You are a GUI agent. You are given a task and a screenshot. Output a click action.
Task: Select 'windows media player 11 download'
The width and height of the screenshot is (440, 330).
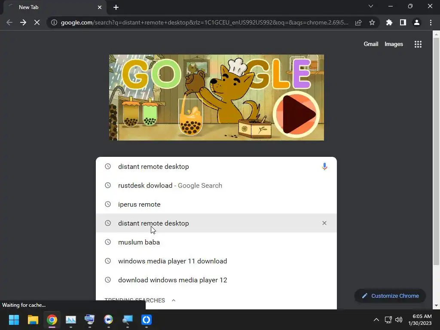(216, 261)
